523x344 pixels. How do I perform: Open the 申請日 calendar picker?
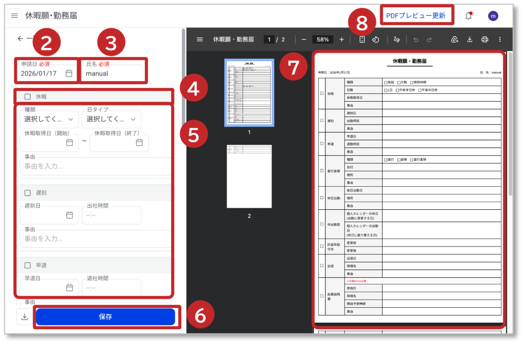tap(69, 73)
